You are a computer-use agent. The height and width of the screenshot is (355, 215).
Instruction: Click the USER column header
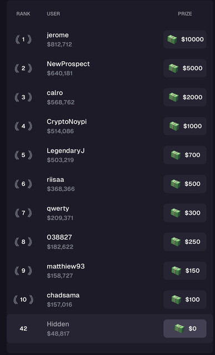coord(53,14)
